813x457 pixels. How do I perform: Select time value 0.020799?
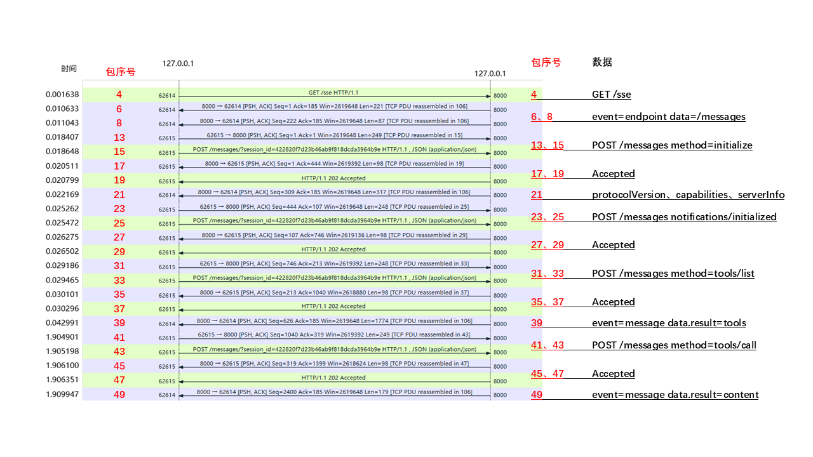point(62,180)
